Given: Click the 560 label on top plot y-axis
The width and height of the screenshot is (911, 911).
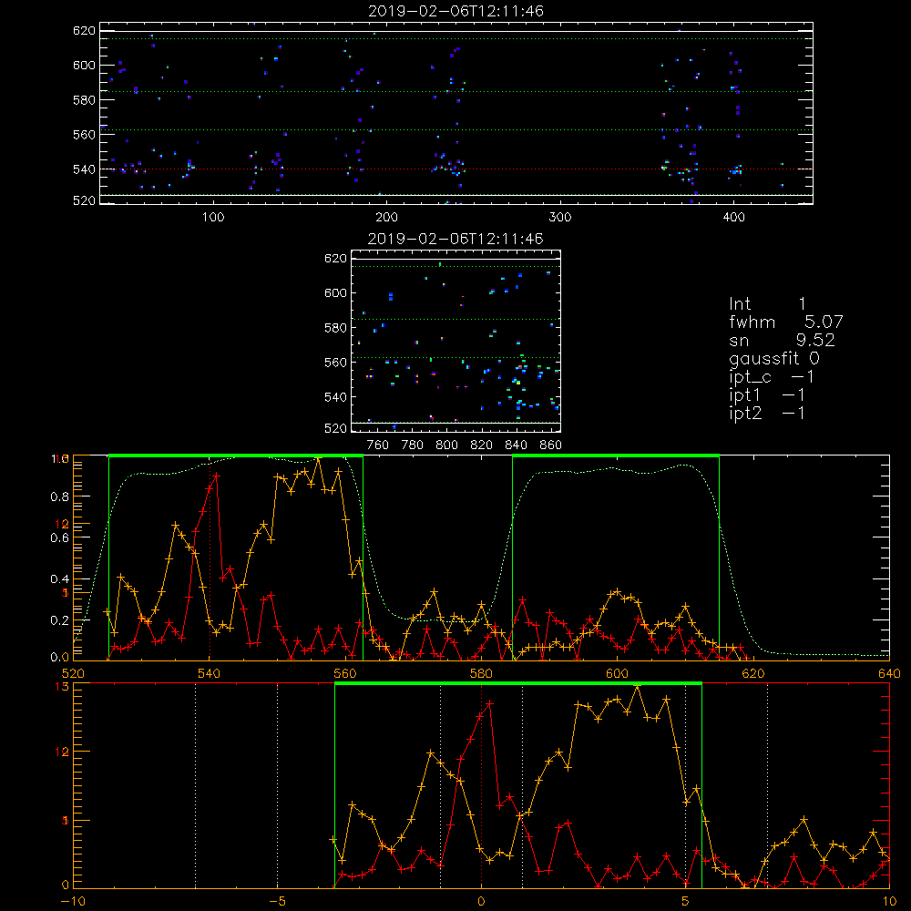Looking at the screenshot, I should [84, 134].
